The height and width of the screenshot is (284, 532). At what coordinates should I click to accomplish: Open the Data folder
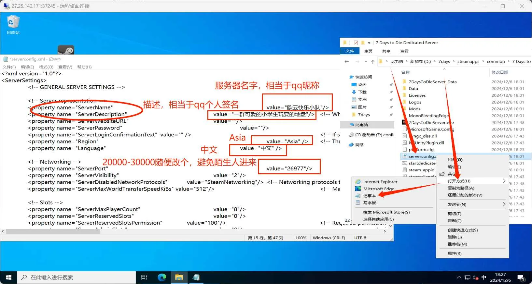(x=413, y=89)
